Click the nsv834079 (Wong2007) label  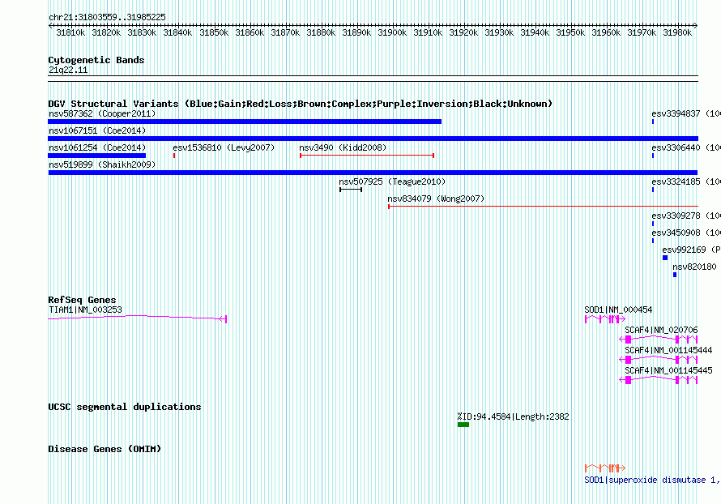[x=436, y=199]
